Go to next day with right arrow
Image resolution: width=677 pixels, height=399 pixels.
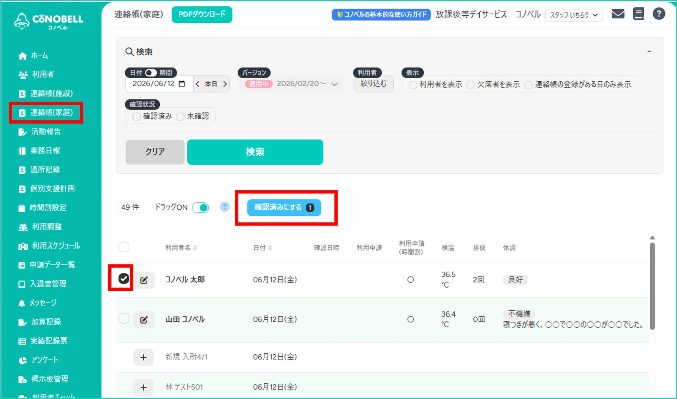225,84
